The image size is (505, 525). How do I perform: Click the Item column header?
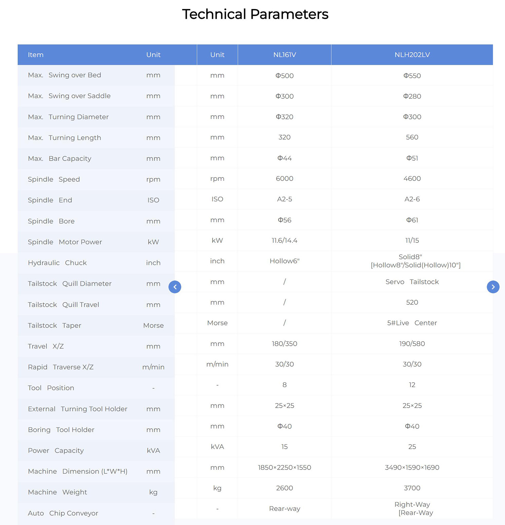(36, 55)
